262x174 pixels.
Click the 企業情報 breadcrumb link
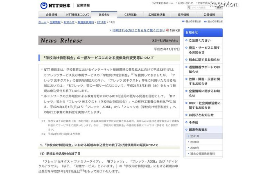(55, 22)
